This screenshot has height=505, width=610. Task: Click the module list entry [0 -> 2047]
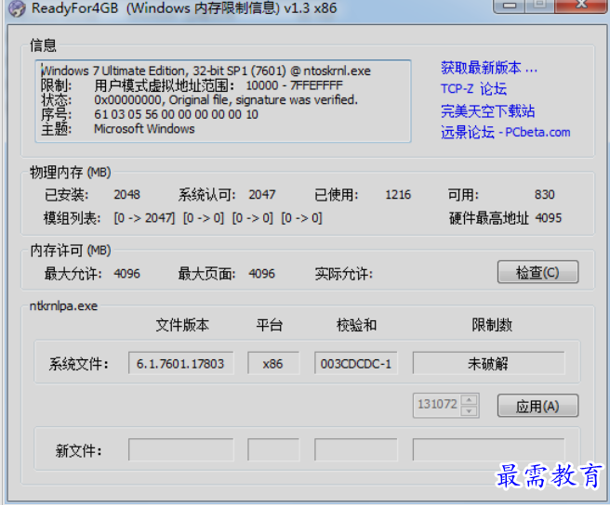[x=144, y=218]
